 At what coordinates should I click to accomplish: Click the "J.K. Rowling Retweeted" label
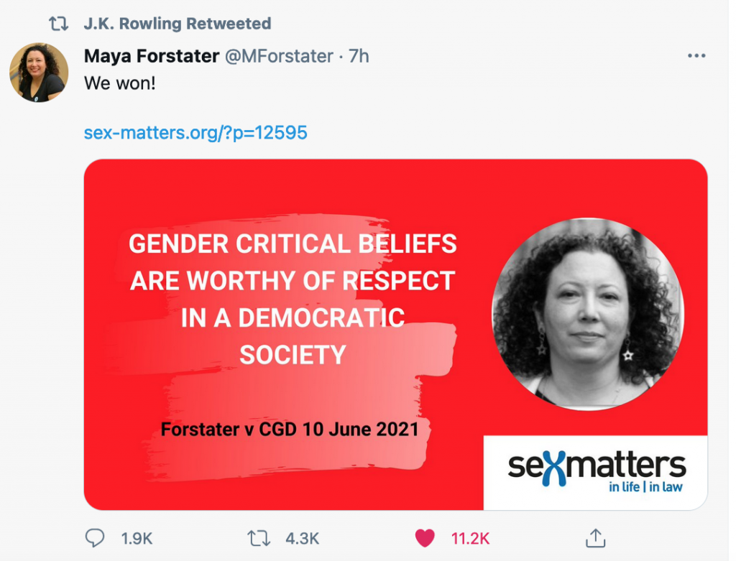pos(178,24)
